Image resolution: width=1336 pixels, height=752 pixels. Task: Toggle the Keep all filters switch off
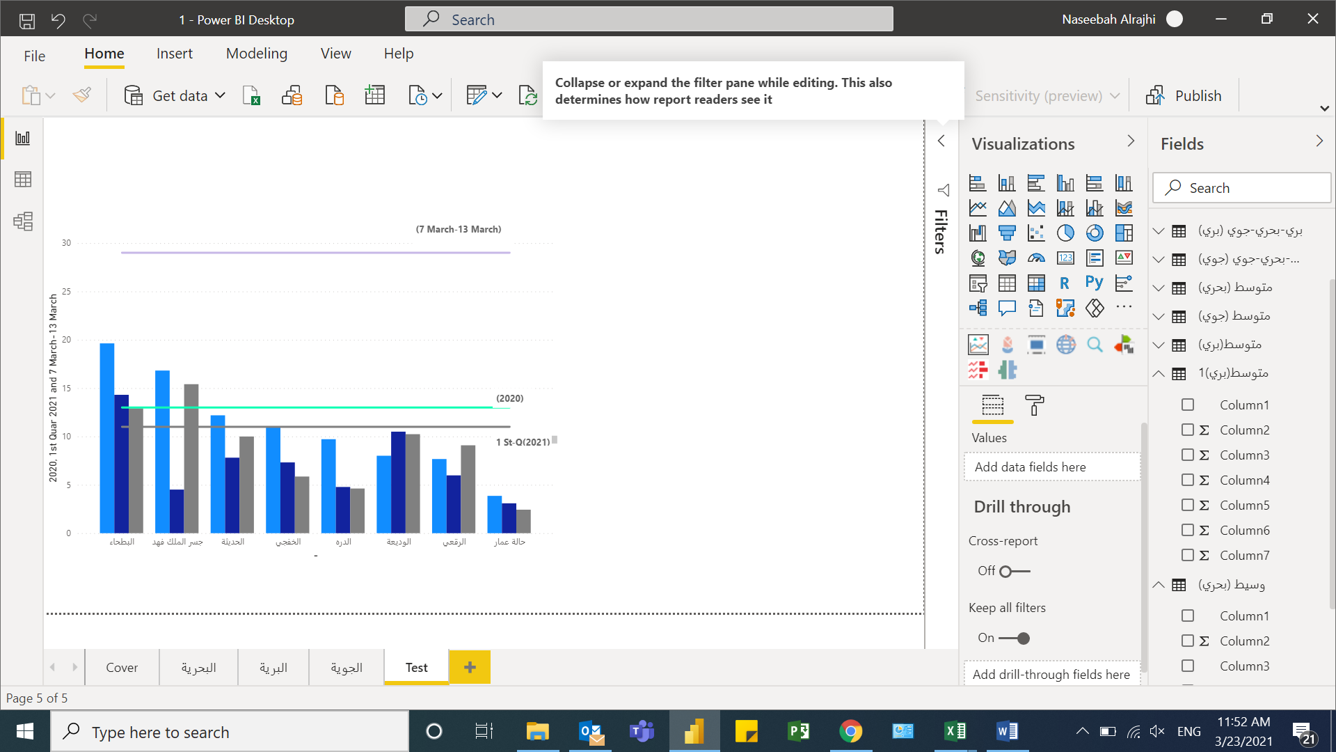1015,639
